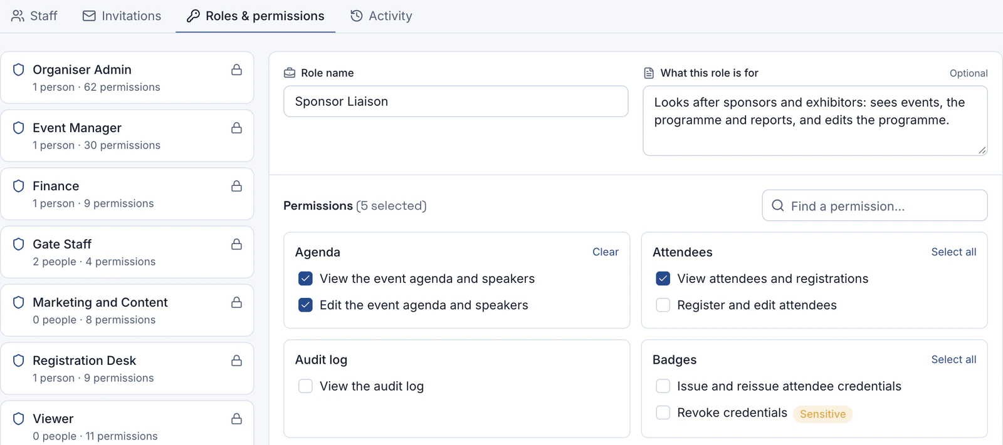1003x445 pixels.
Task: Click the Invitations envelope icon
Action: click(x=89, y=16)
